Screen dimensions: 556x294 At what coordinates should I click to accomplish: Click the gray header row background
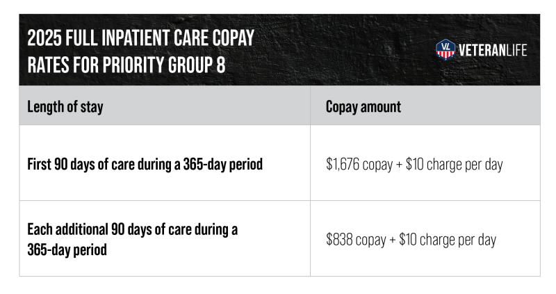[280, 106]
